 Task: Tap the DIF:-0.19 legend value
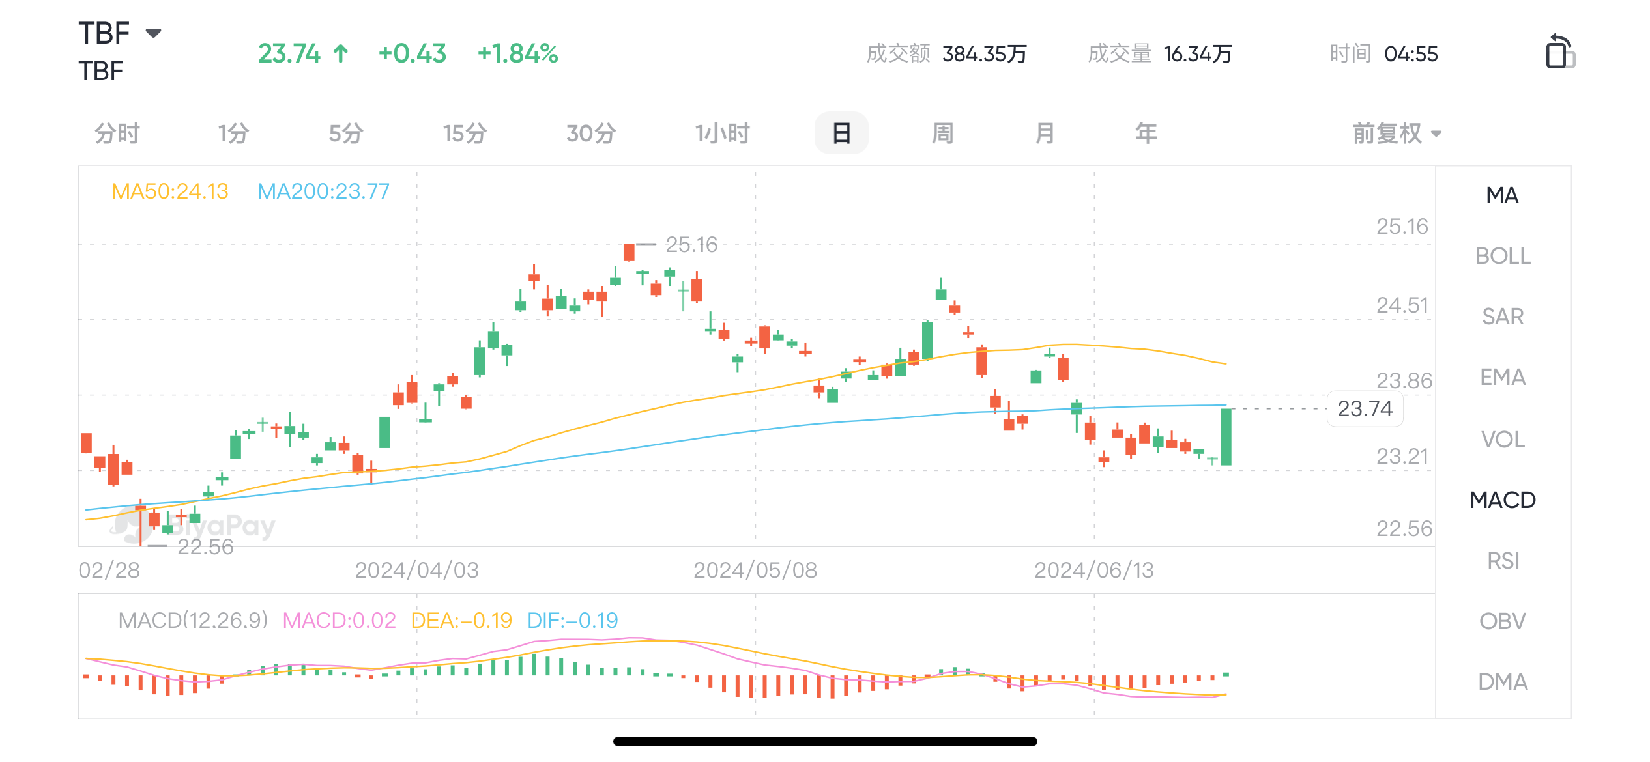point(572,620)
